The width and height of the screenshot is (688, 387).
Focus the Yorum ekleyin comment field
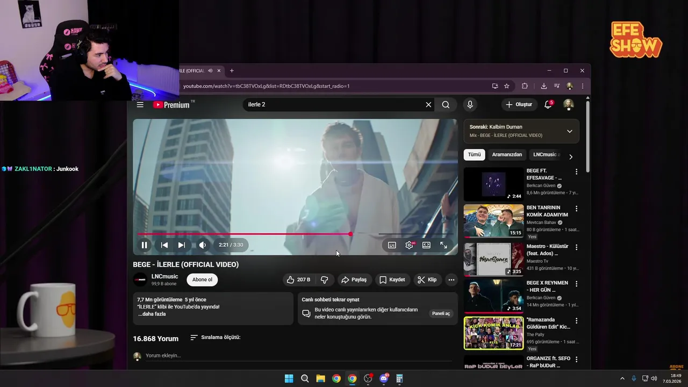(298, 356)
